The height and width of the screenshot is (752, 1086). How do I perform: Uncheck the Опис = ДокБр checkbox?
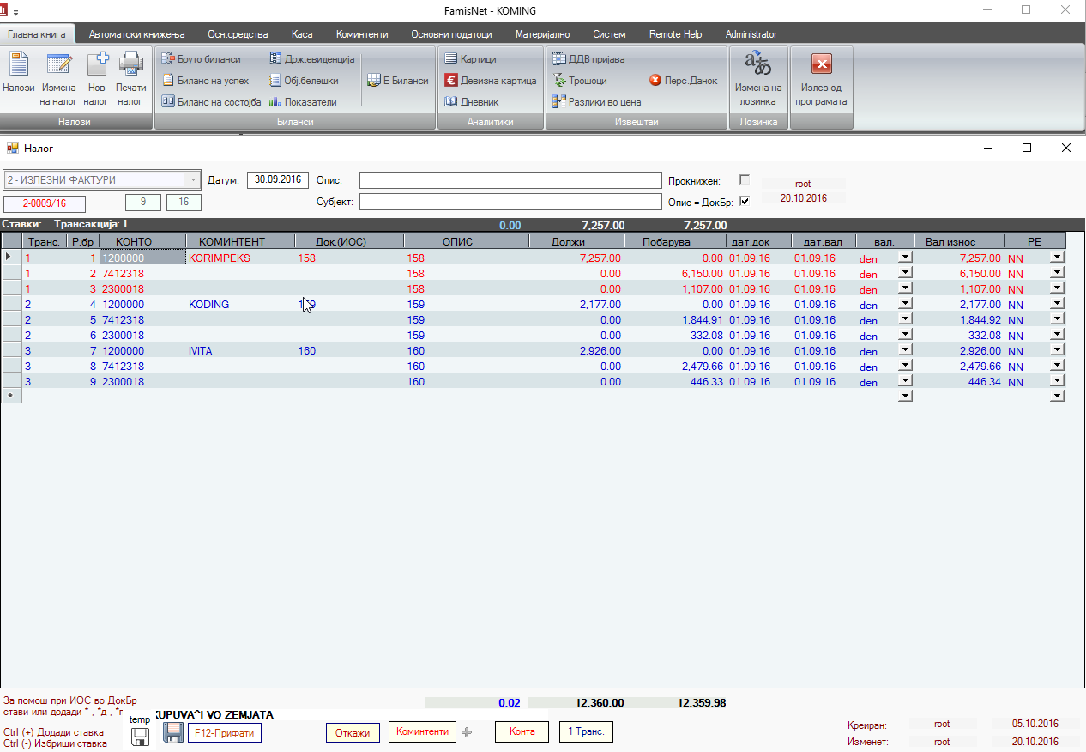(745, 201)
